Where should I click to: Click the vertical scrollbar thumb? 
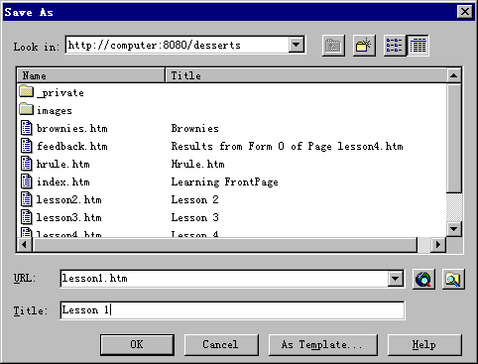tap(454, 138)
